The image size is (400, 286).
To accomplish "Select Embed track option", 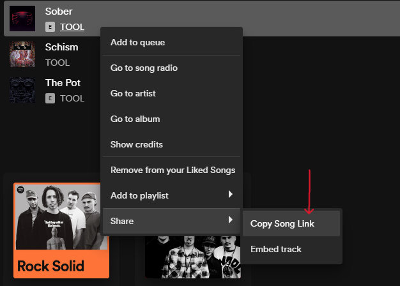I will 275,249.
